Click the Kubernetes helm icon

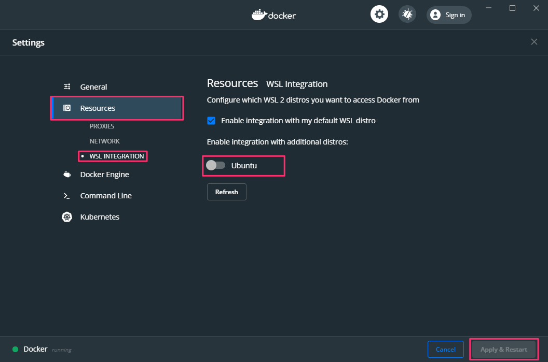click(x=67, y=217)
